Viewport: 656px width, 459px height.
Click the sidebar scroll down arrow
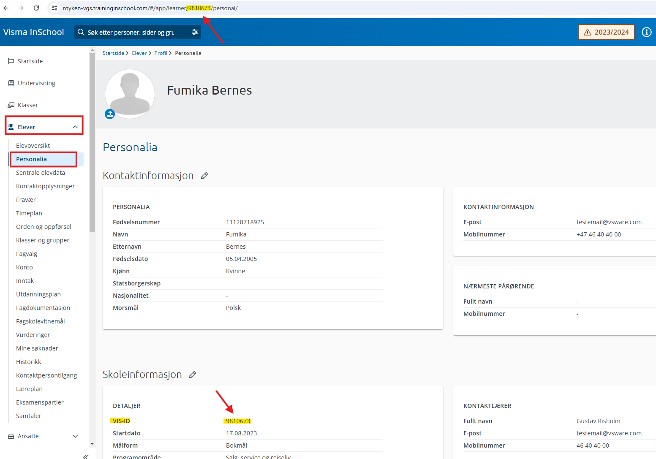(x=92, y=444)
